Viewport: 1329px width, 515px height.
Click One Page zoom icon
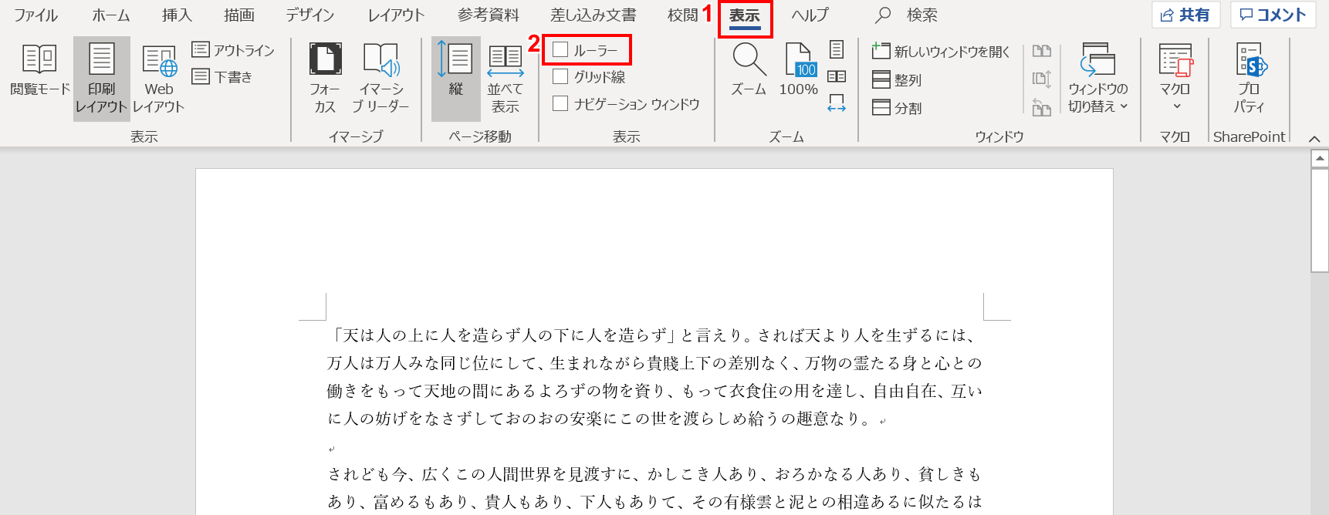pos(837,49)
